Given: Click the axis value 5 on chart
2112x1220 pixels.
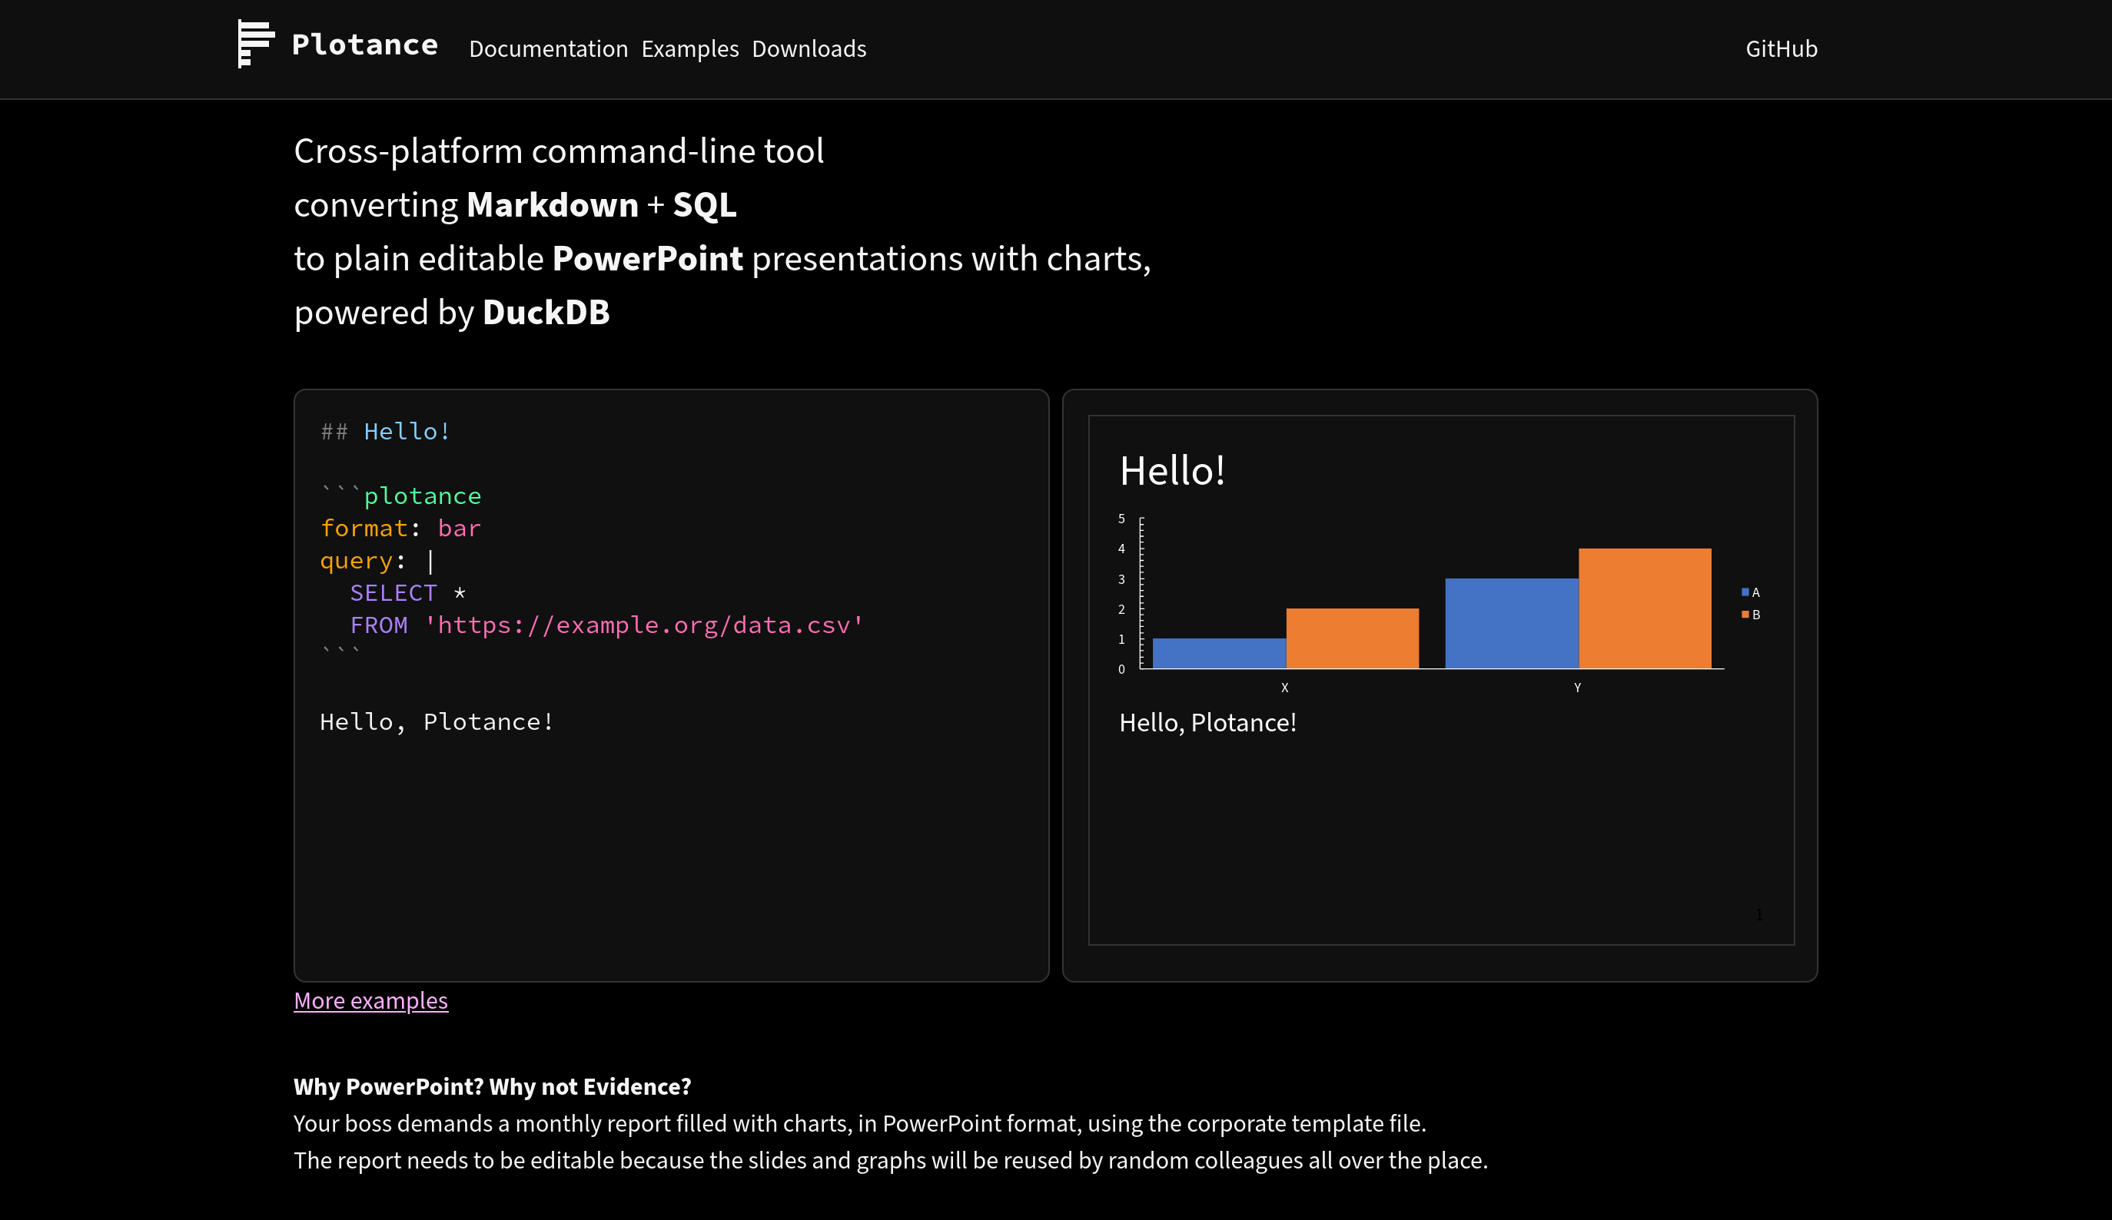Looking at the screenshot, I should [x=1121, y=519].
